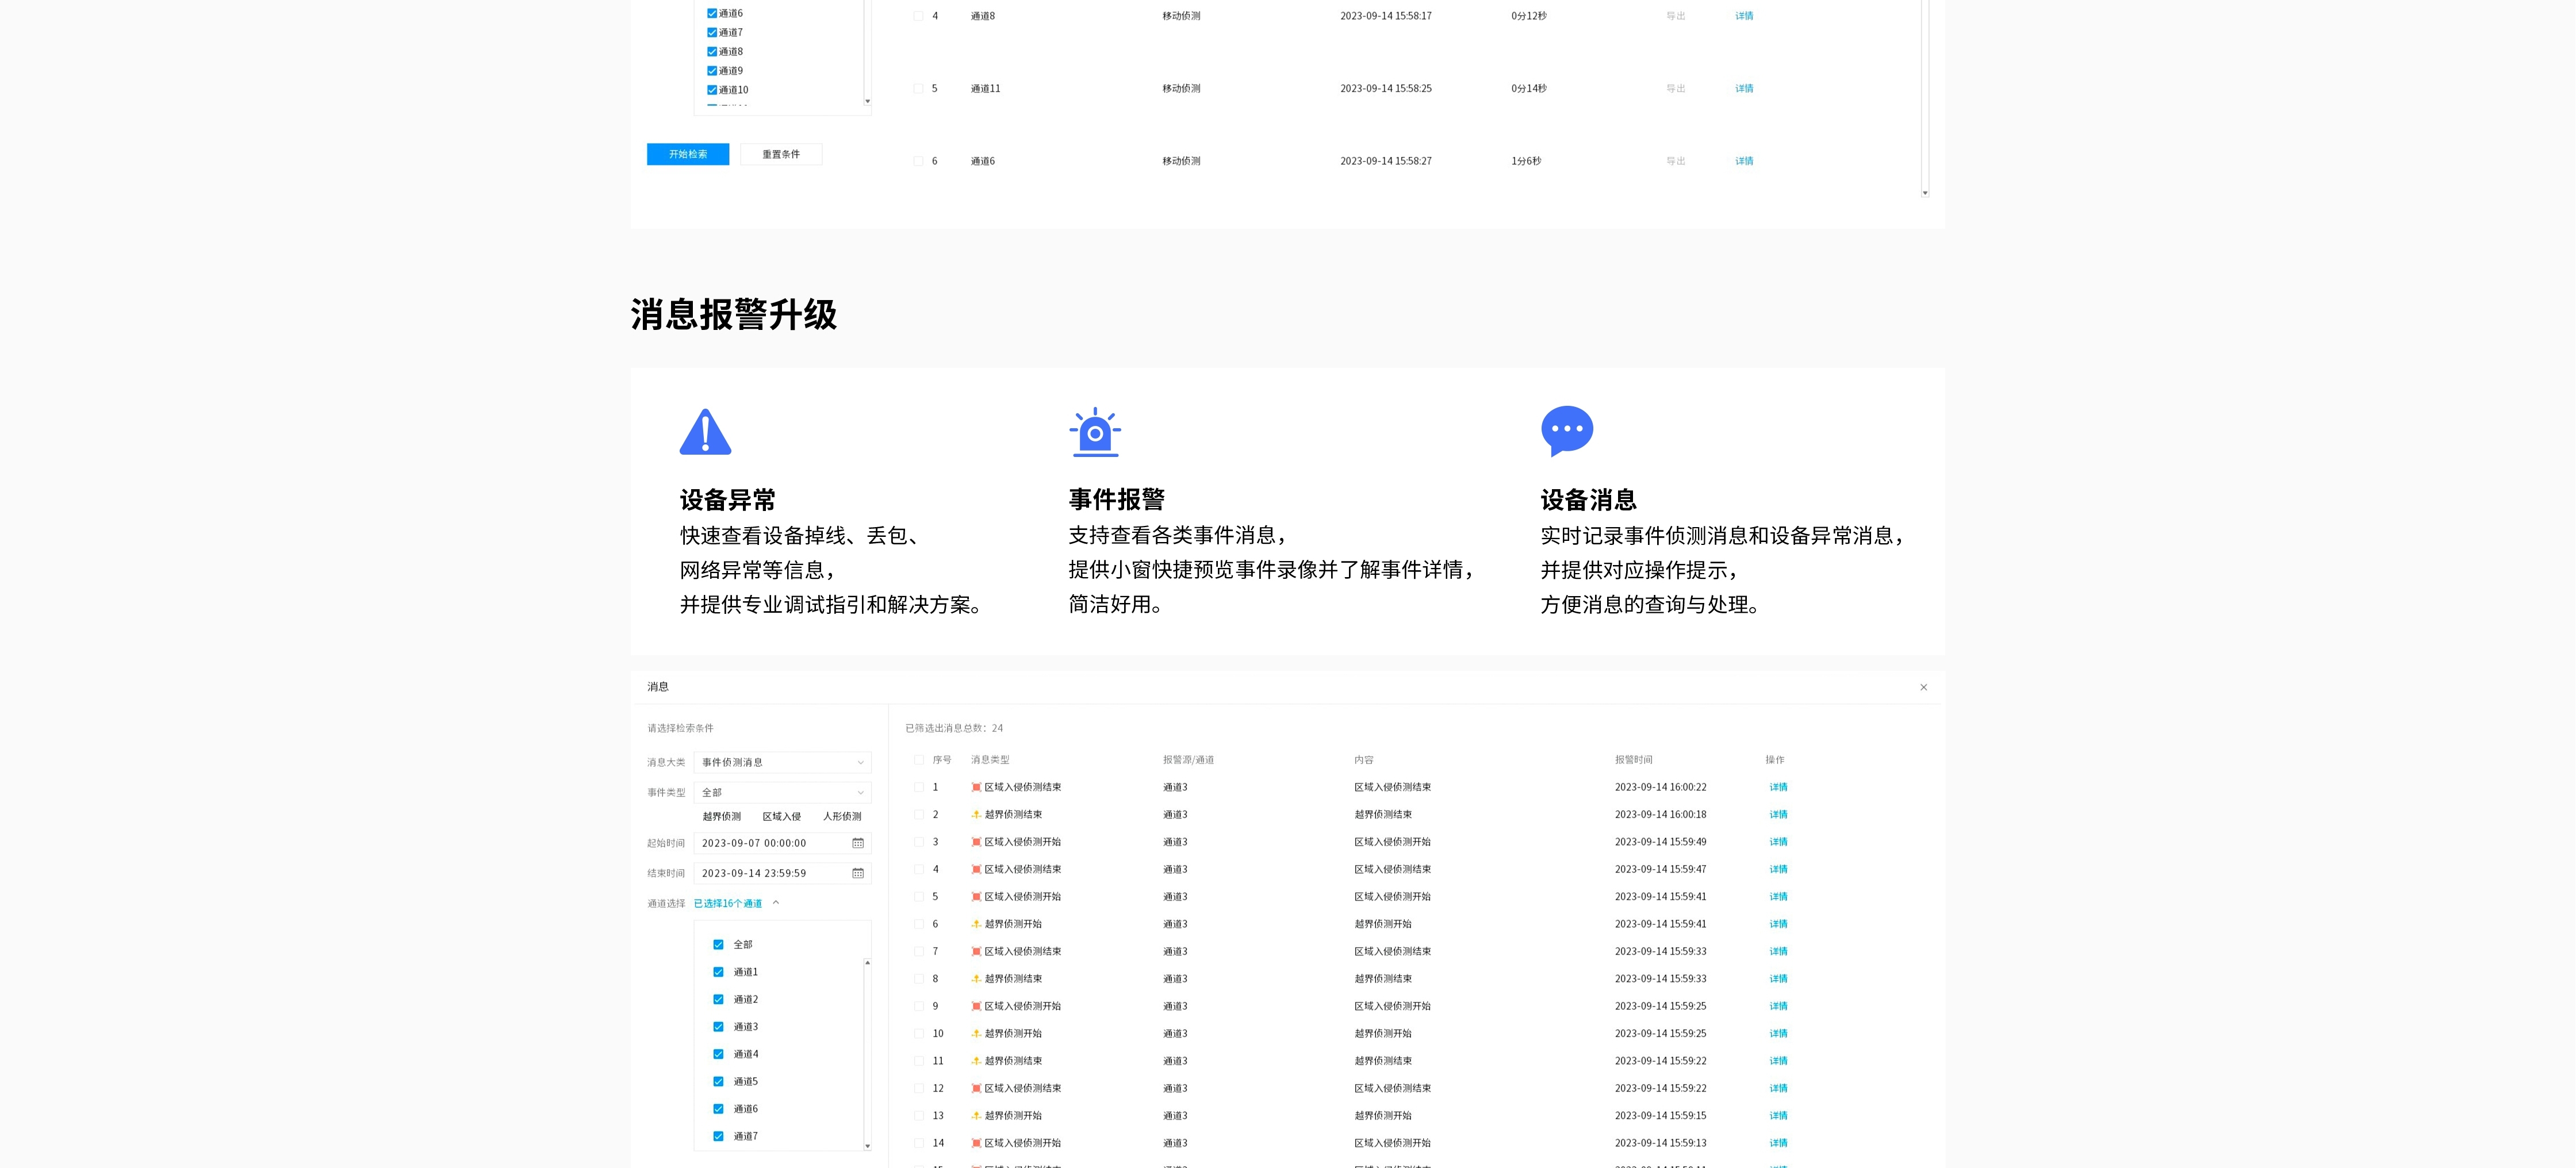
Task: Click the 起始时间 date field
Action: (782, 843)
